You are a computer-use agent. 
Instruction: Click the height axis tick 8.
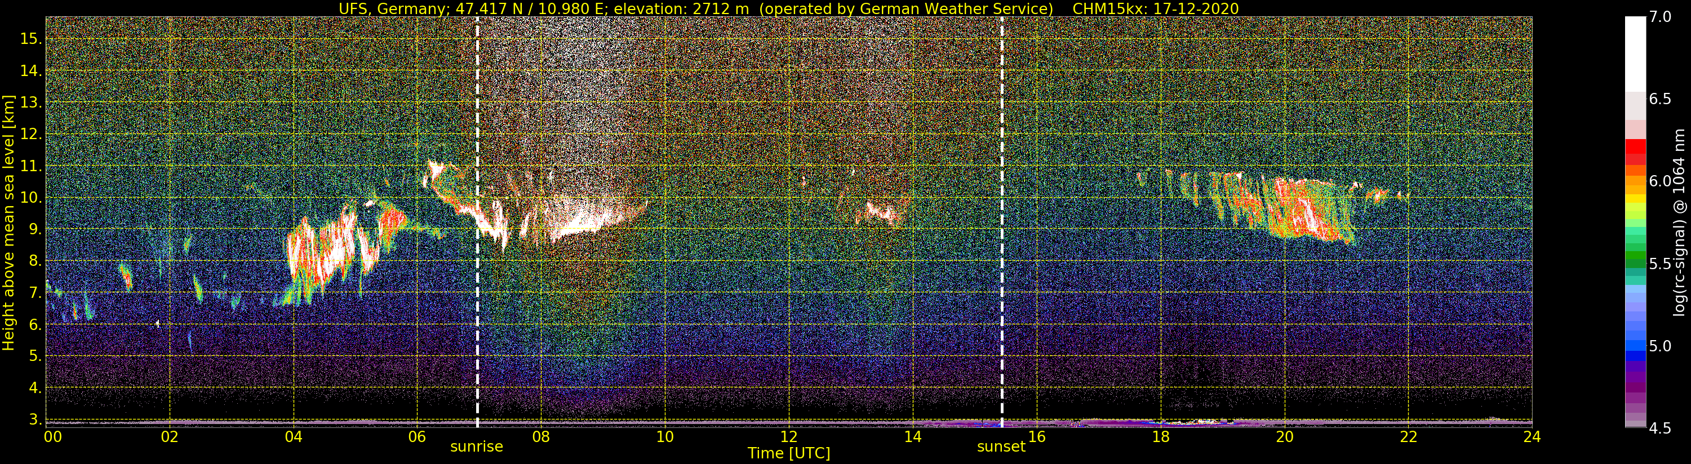click(35, 261)
